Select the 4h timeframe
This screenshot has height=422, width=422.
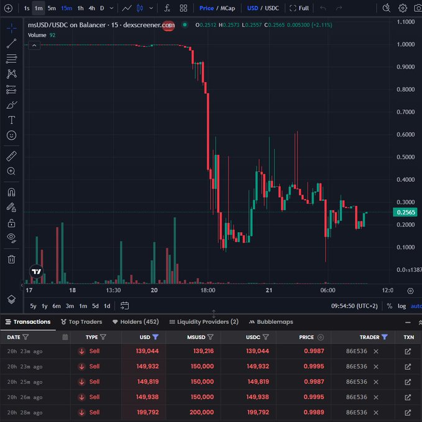pos(92,8)
